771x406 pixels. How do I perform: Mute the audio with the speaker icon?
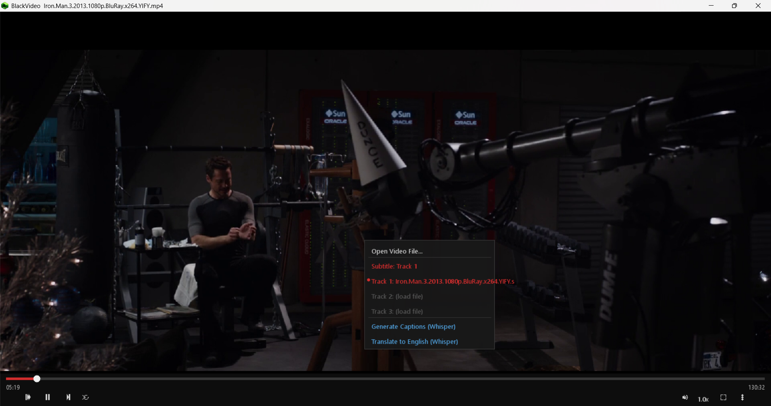685,398
